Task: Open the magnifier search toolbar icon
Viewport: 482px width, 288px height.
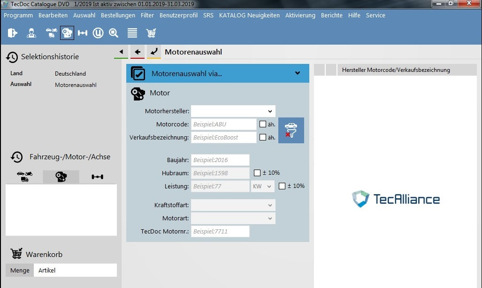Action: [x=114, y=32]
